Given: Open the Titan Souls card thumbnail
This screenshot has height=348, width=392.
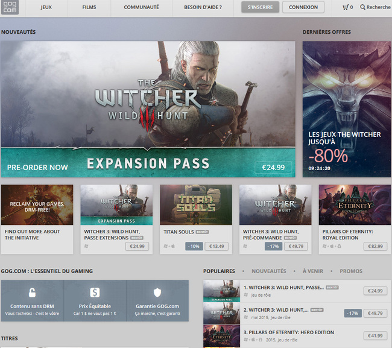Looking at the screenshot, I should [196, 204].
